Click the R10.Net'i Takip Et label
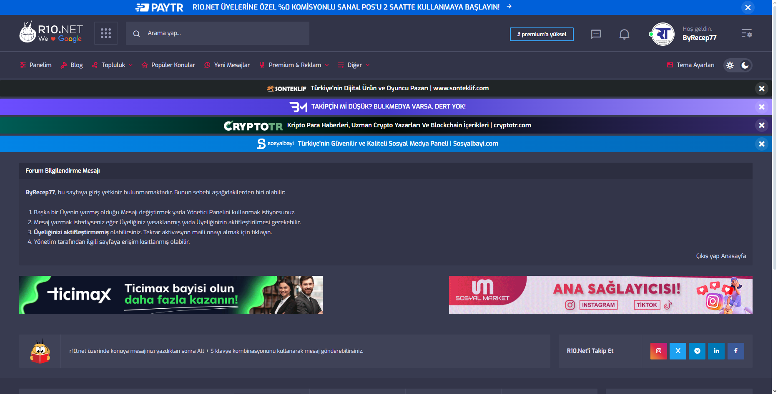The image size is (778, 394). click(x=590, y=351)
